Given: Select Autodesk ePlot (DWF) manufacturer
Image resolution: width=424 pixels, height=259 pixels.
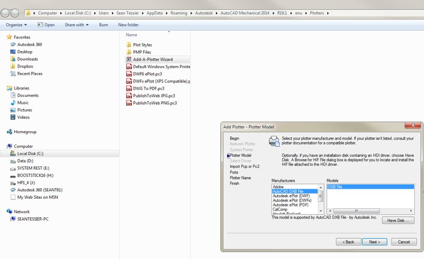Looking at the screenshot, I should click(291, 196).
